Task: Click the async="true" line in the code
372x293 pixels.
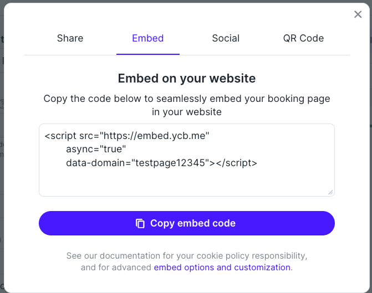Action: pyautogui.click(x=96, y=149)
